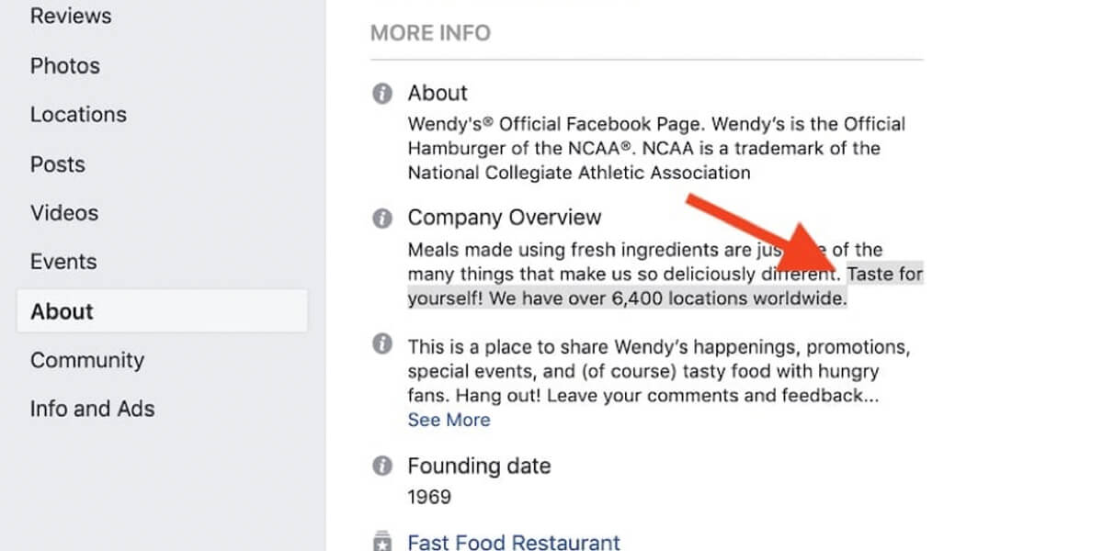This screenshot has height=551, width=1103.
Task: Open the Fast Food Restaurant category link
Action: pyautogui.click(x=513, y=542)
